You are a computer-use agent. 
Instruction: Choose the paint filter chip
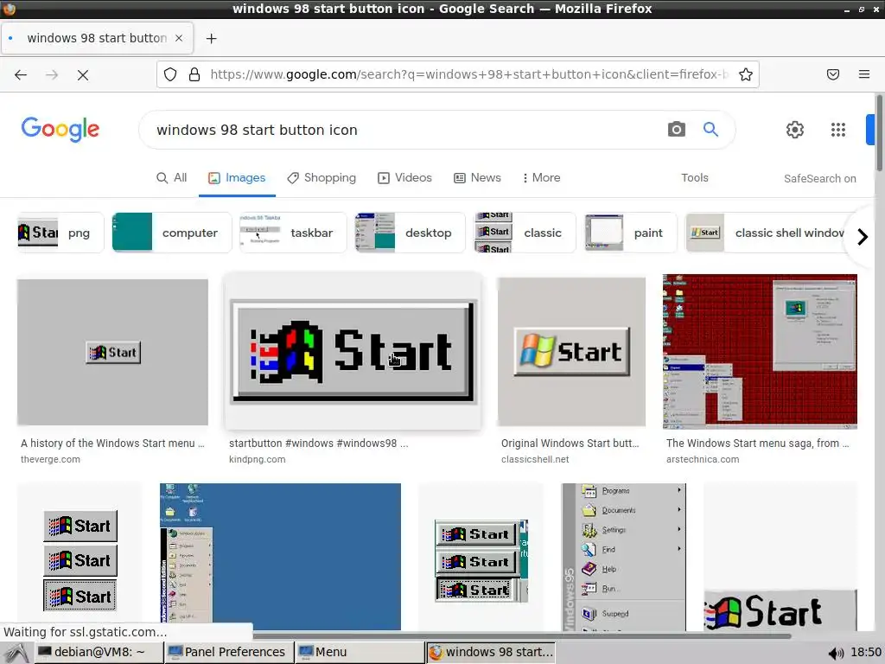(630, 233)
